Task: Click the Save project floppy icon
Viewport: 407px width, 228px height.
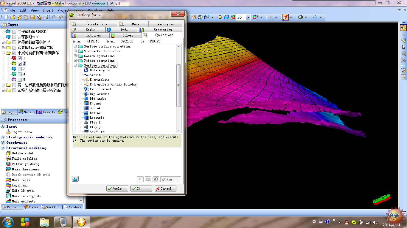Action: click(x=32, y=17)
